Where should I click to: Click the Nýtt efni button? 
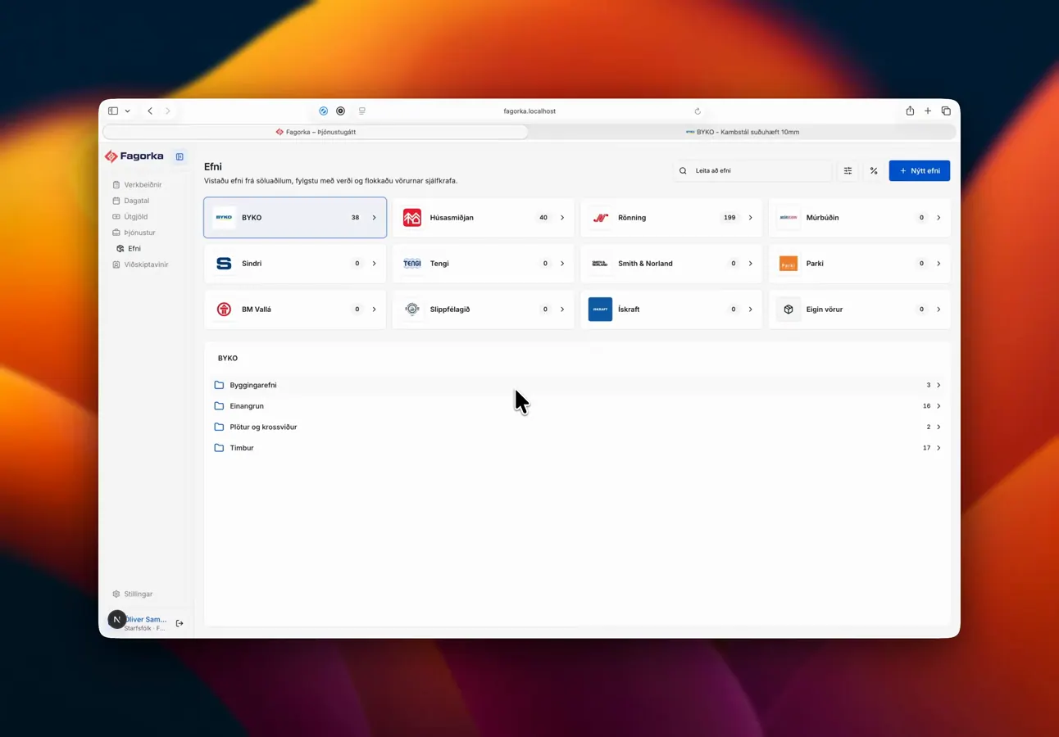(x=920, y=170)
